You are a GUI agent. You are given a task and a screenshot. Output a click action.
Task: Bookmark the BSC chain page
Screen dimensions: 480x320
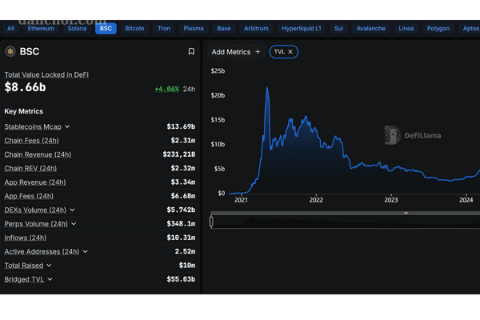191,51
